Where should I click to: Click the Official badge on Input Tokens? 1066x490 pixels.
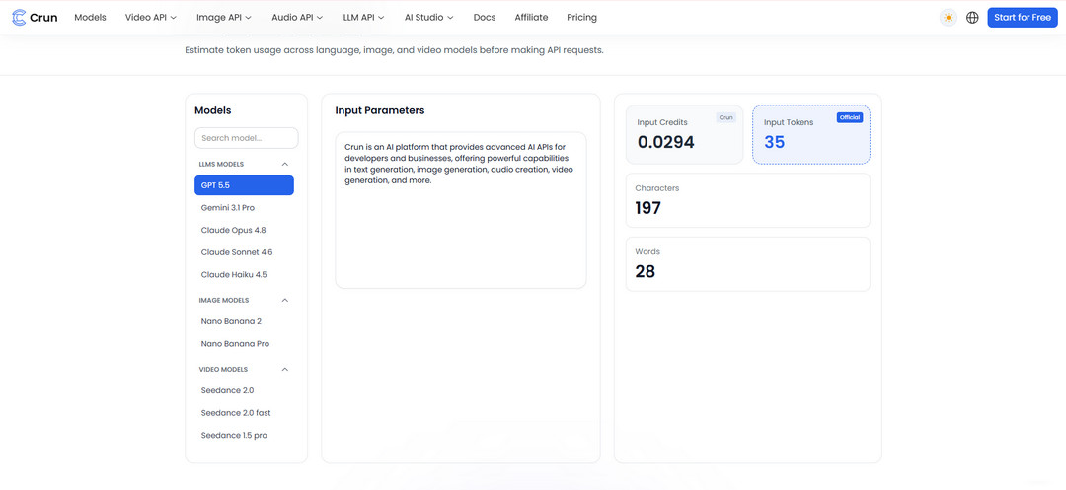(x=850, y=117)
